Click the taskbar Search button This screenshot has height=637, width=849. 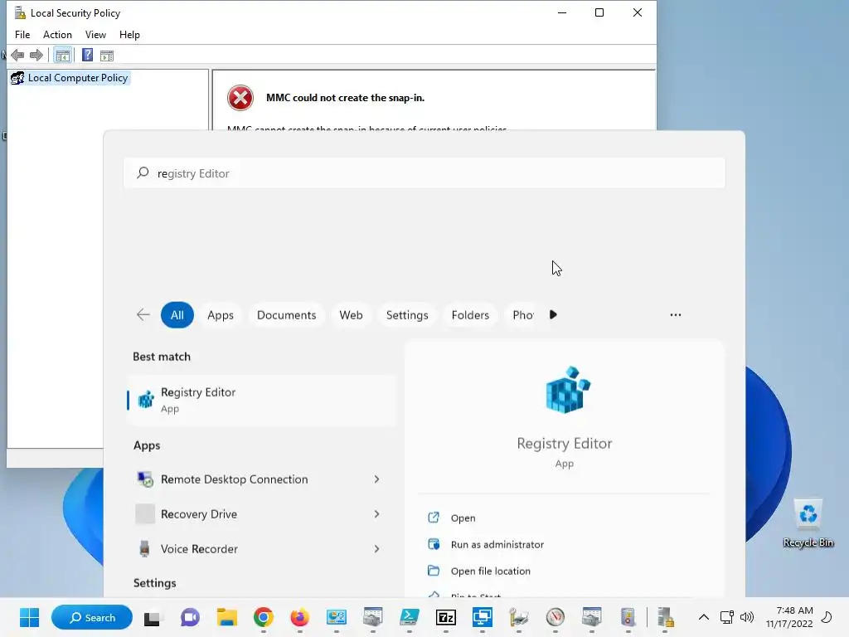(92, 617)
